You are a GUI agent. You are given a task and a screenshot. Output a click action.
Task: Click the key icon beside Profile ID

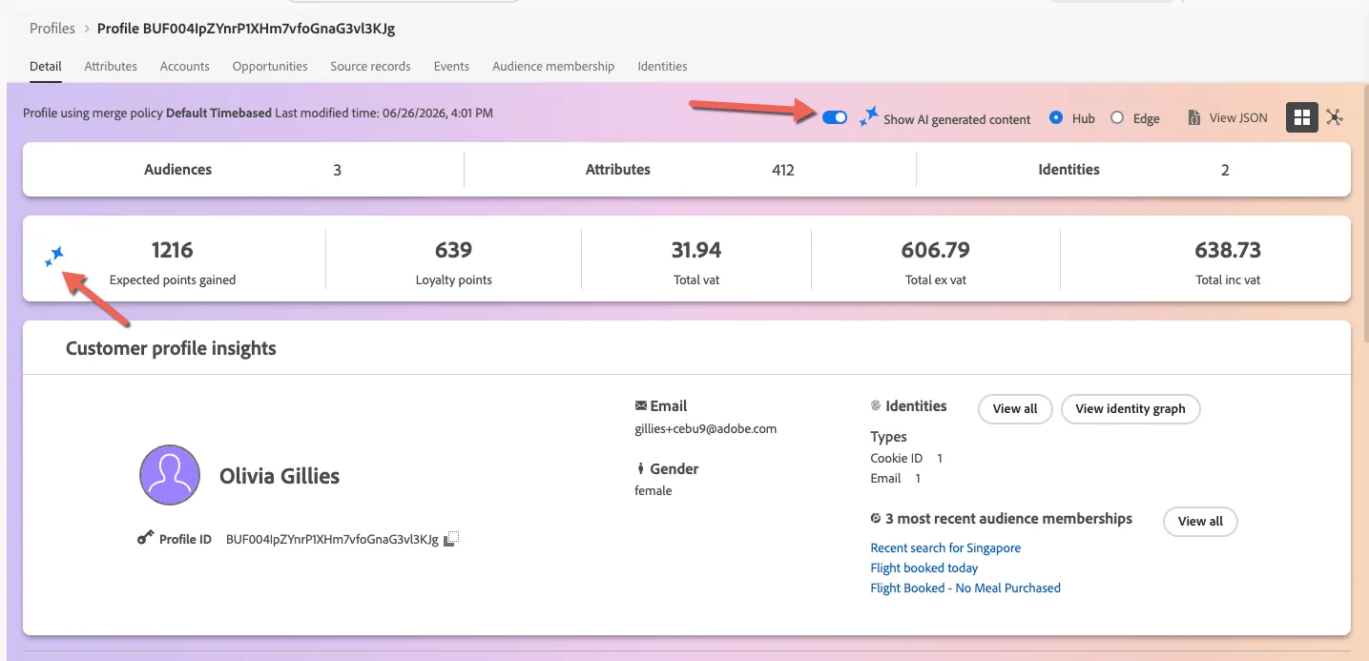pos(145,538)
